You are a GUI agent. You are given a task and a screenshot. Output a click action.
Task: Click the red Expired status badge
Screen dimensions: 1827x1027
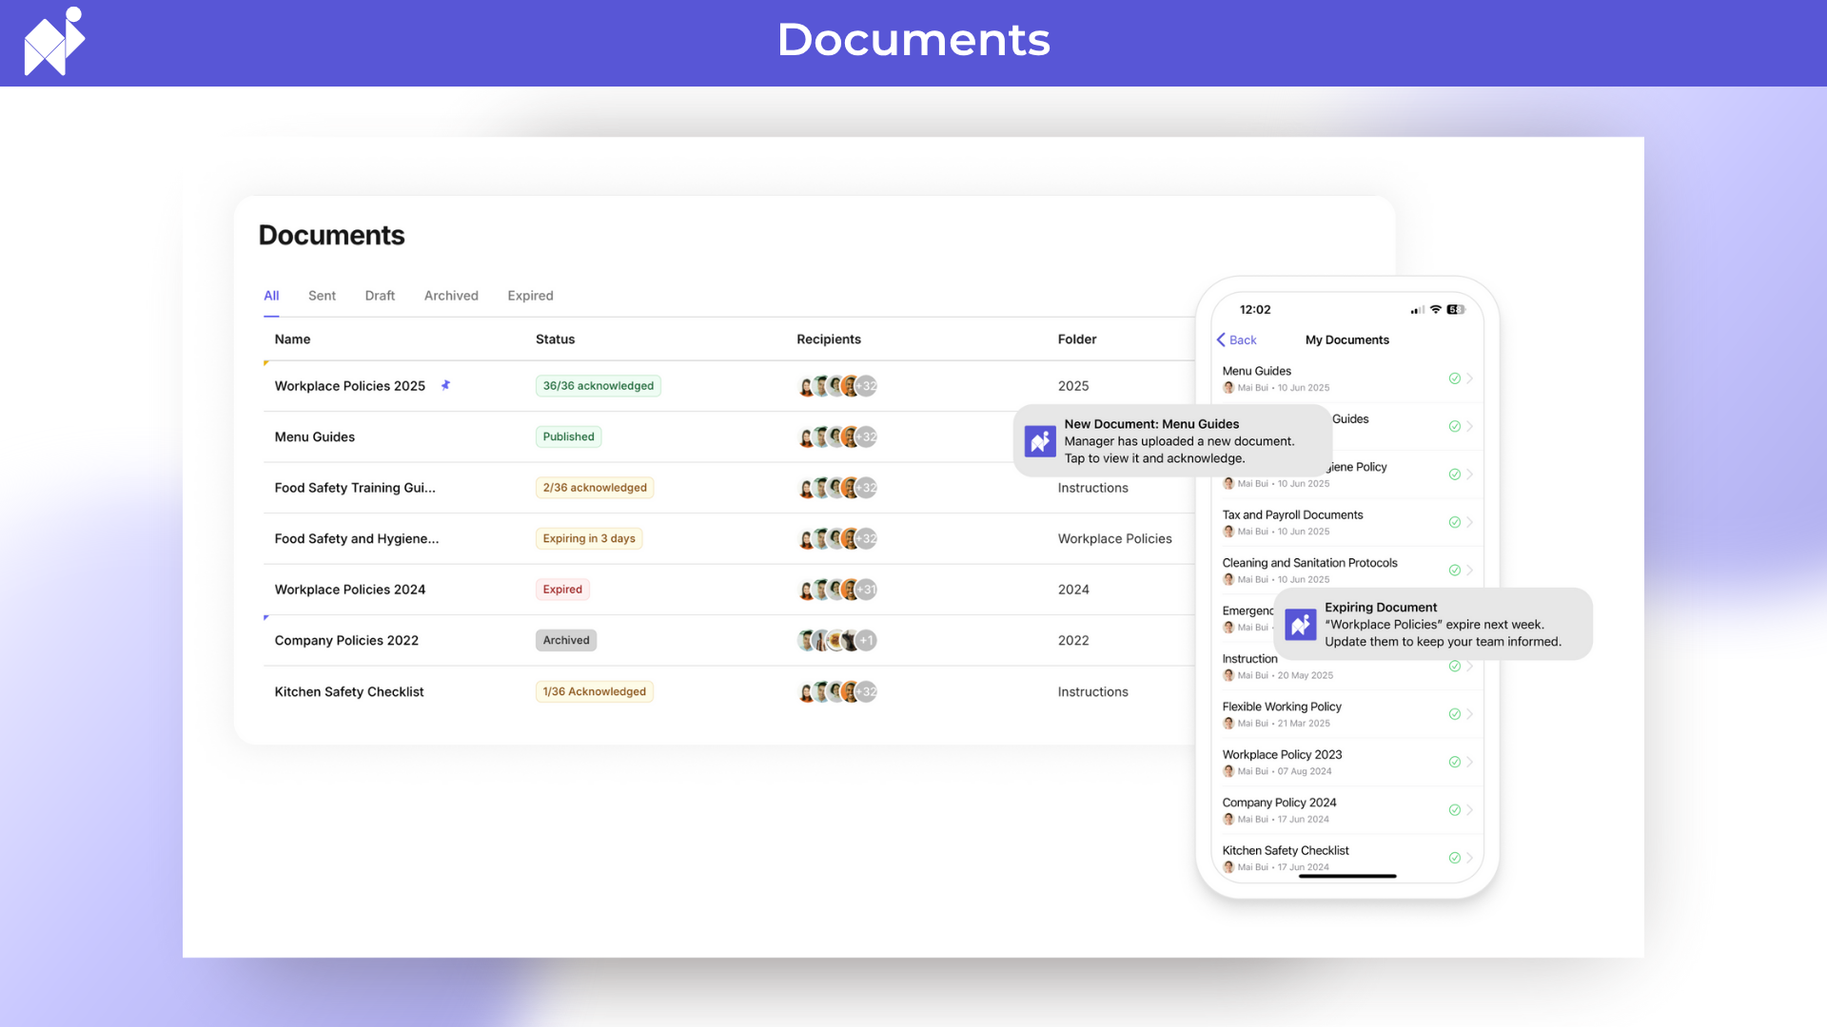(562, 590)
